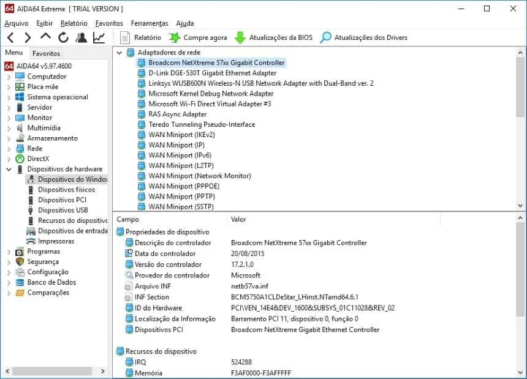Expand the Multimídia tree node
Screen dimensions: 527x379
(9, 128)
